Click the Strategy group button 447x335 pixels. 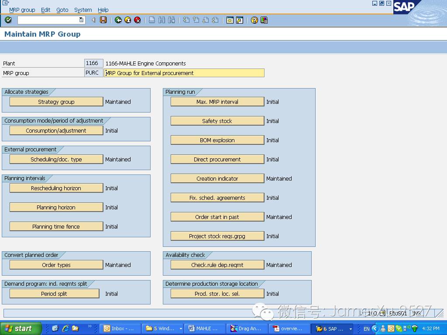(56, 102)
